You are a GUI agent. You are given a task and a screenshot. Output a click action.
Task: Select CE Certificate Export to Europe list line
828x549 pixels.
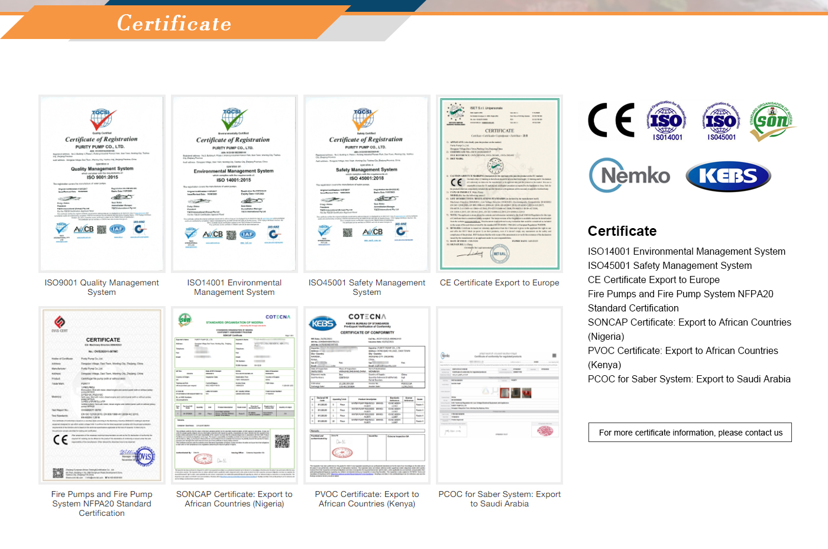click(654, 280)
